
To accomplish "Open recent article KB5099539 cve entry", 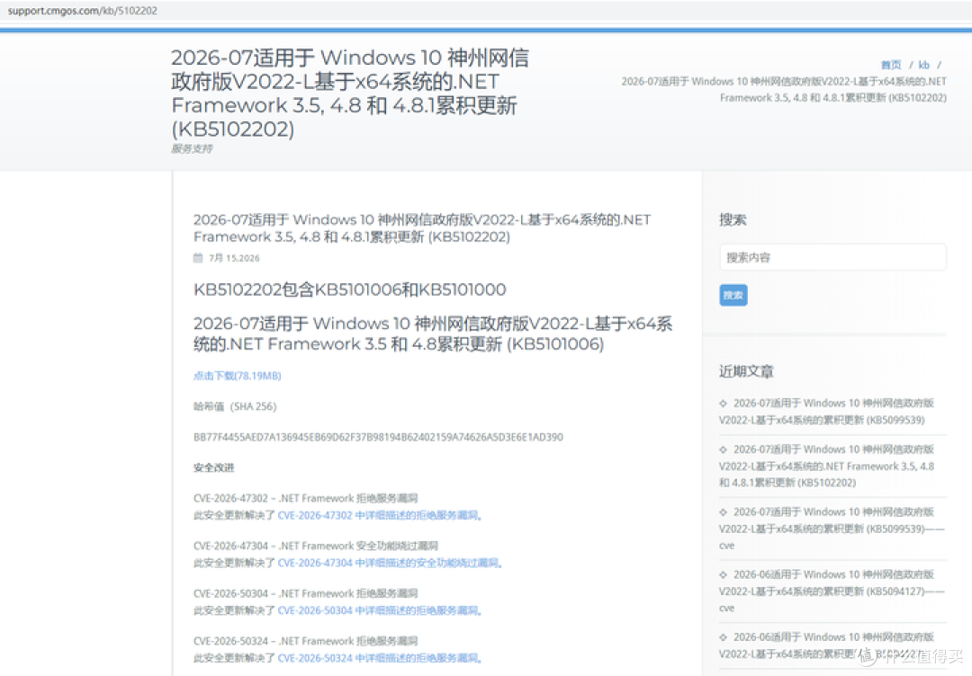I will point(831,529).
